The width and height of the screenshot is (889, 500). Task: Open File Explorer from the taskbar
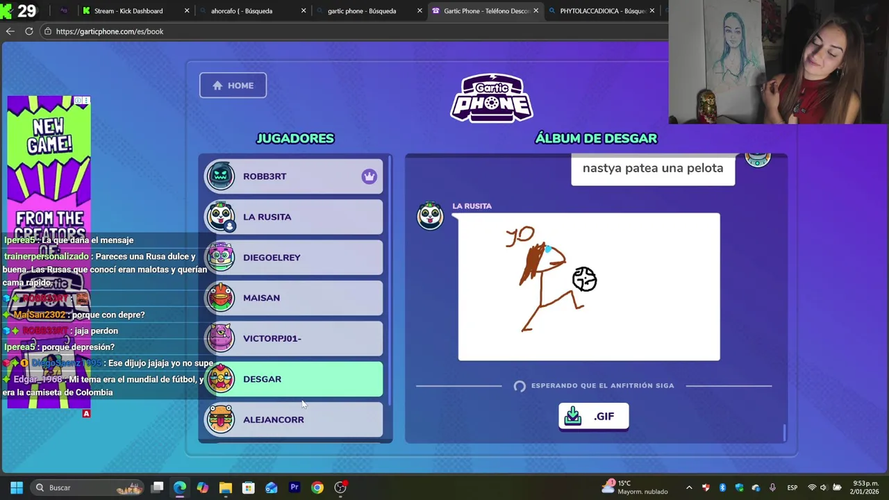(226, 487)
